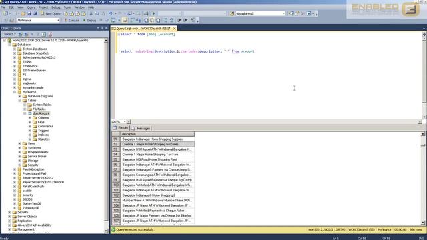Screen dimensions: 427x240
Task: Open the Window menu
Action: pyautogui.click(x=79, y=7)
